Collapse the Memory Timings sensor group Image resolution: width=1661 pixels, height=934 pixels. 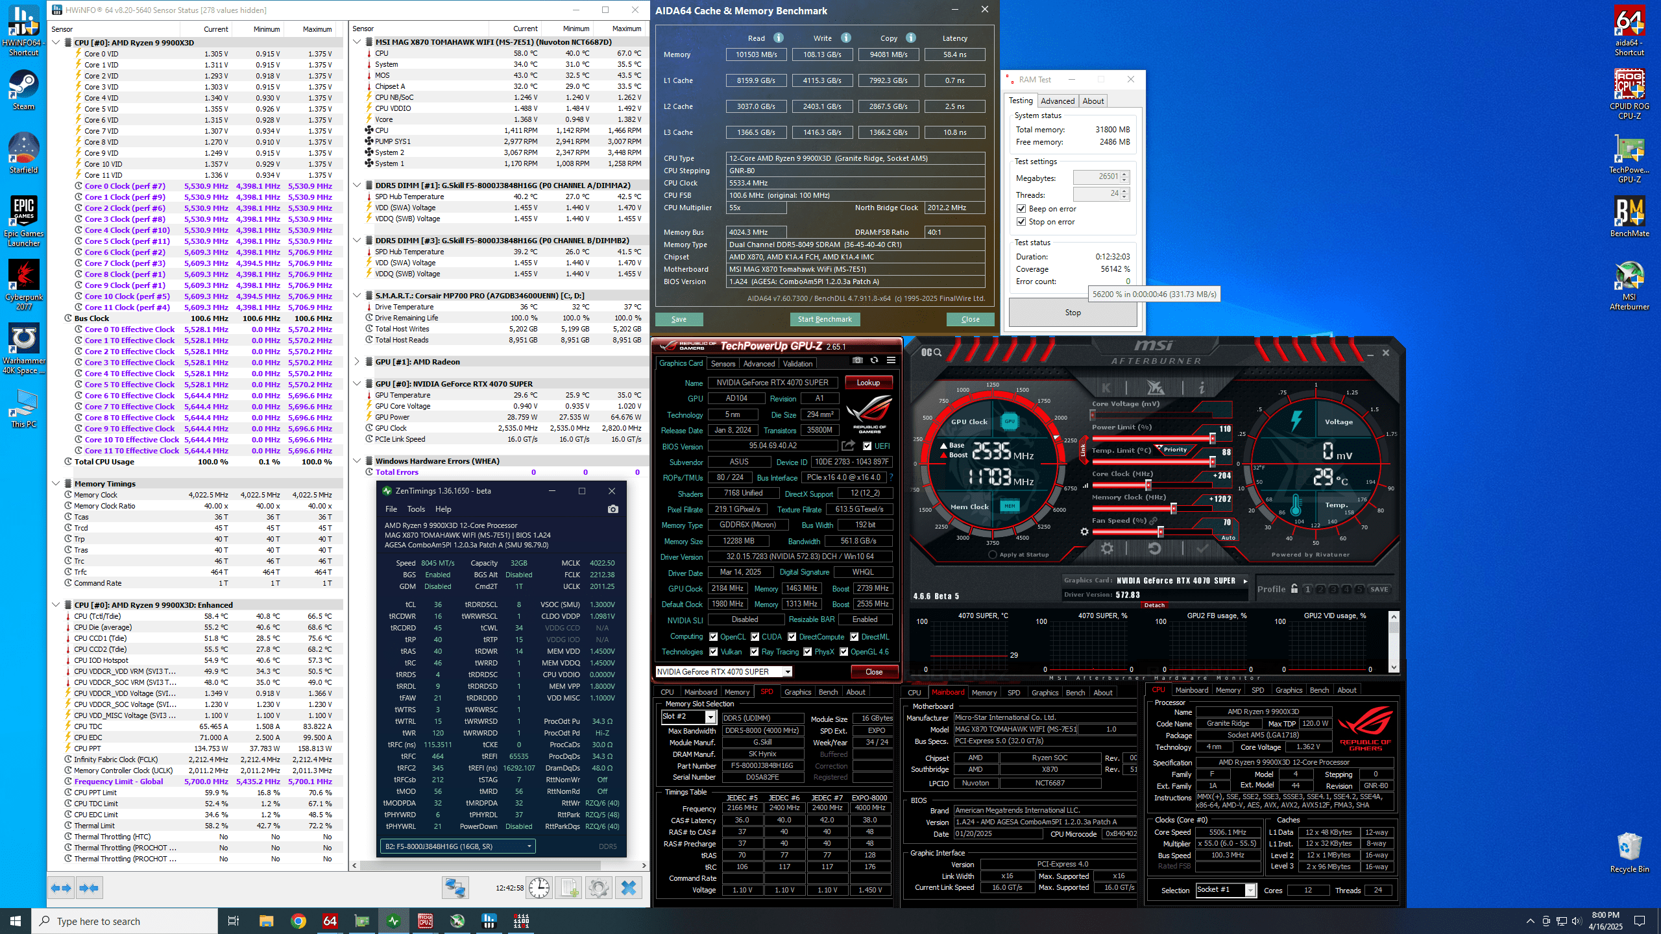point(56,483)
